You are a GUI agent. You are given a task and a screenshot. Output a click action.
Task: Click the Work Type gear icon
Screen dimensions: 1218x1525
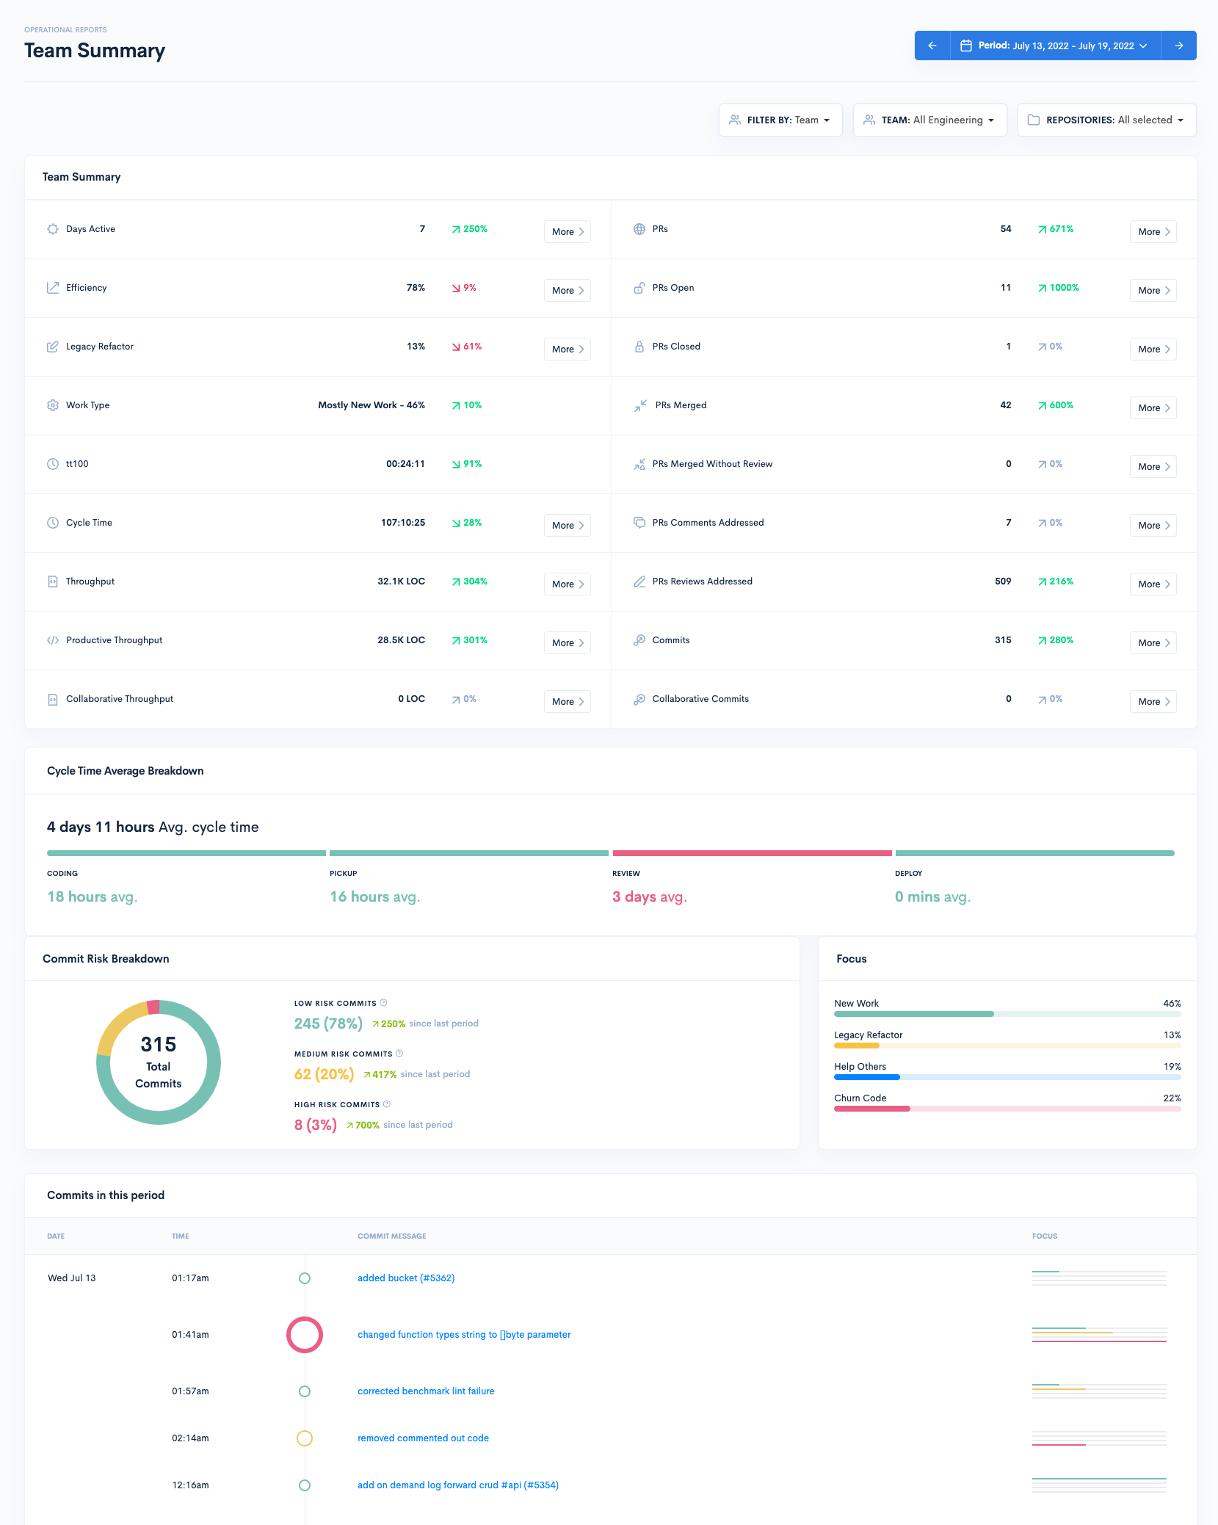pos(53,405)
